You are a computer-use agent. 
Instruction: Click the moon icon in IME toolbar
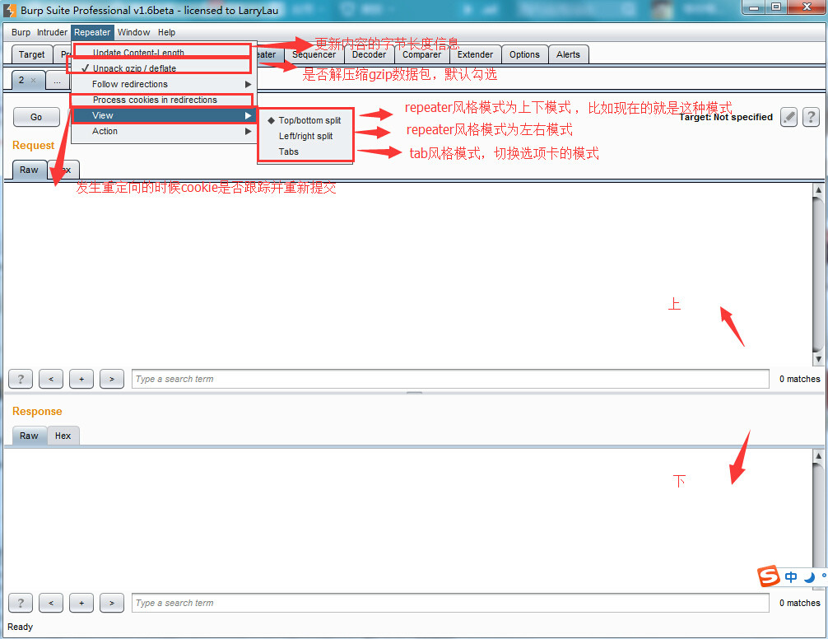[809, 577]
